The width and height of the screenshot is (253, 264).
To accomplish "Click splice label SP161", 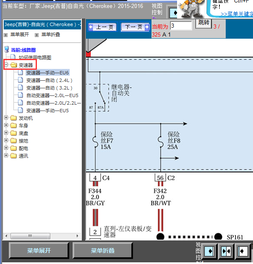I will 235,237.
